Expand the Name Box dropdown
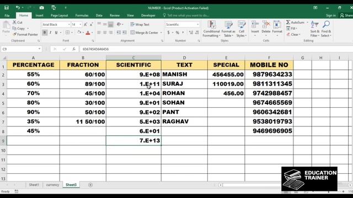 39,49
